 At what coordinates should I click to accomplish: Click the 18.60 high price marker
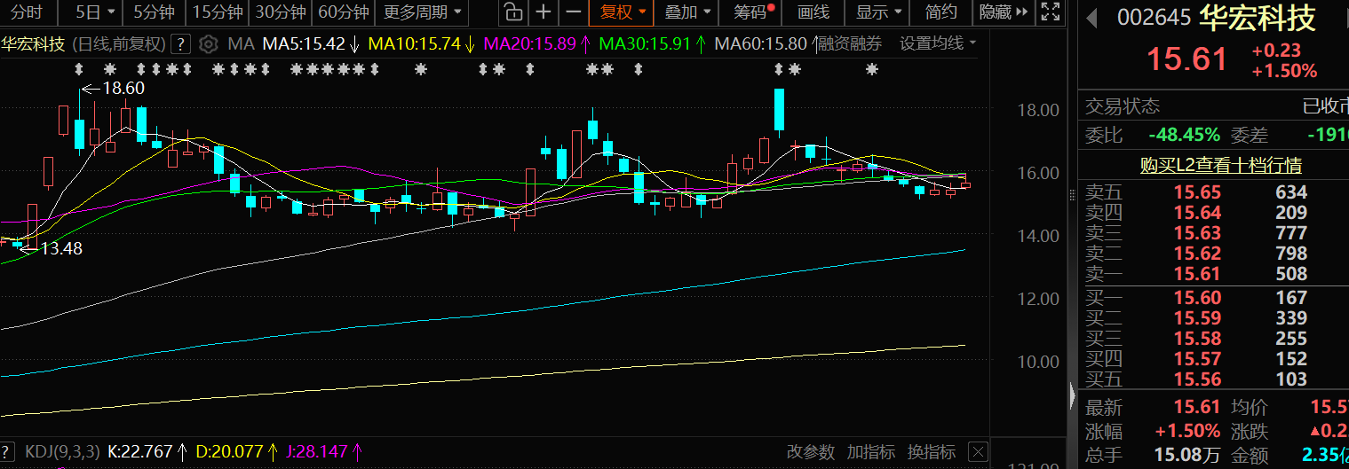(123, 89)
